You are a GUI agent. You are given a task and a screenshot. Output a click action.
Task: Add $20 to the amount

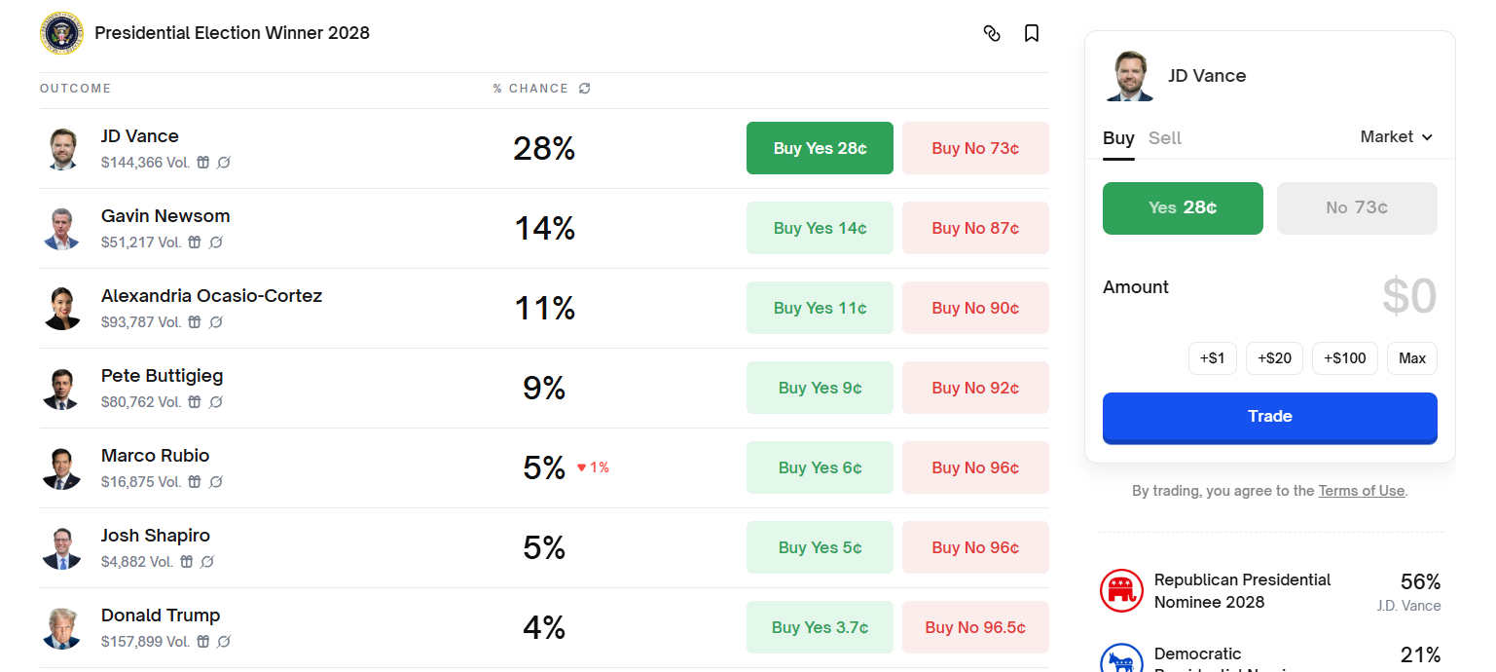[x=1274, y=358]
